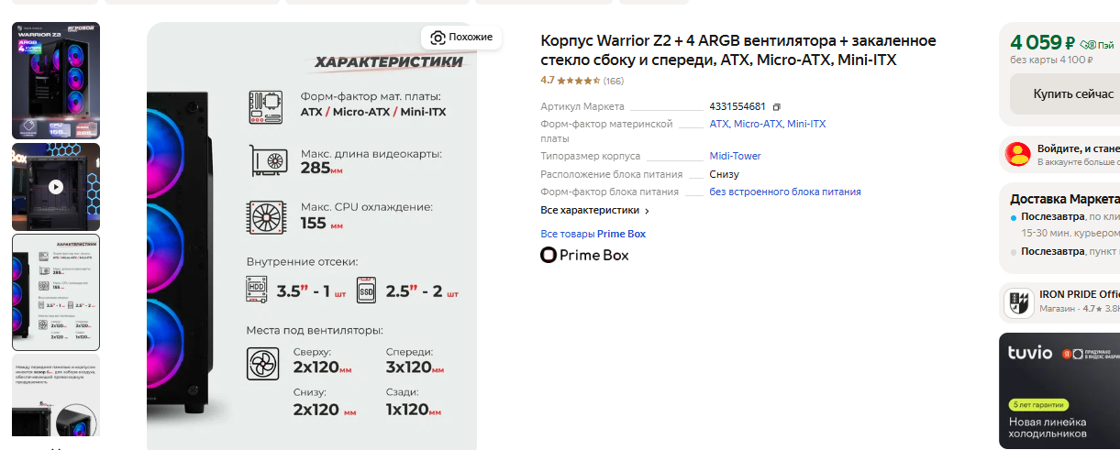Click the main product characteristics image
Image resolution: width=1120 pixels, height=450 pixels.
tap(312, 238)
